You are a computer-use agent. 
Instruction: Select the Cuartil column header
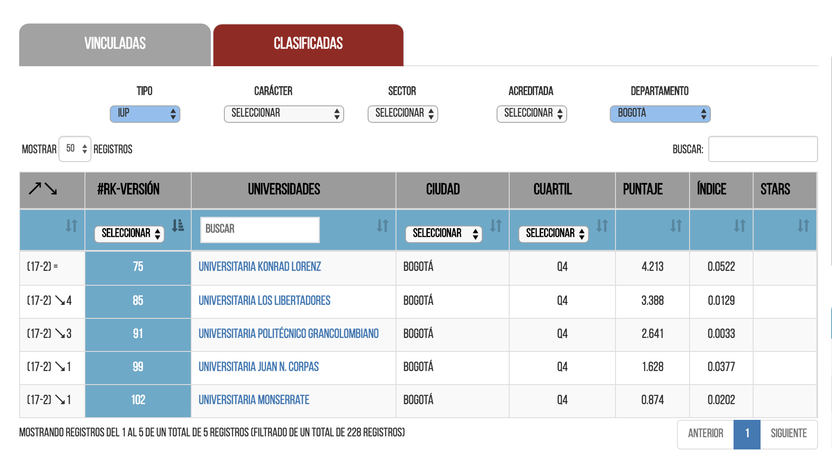[562, 190]
